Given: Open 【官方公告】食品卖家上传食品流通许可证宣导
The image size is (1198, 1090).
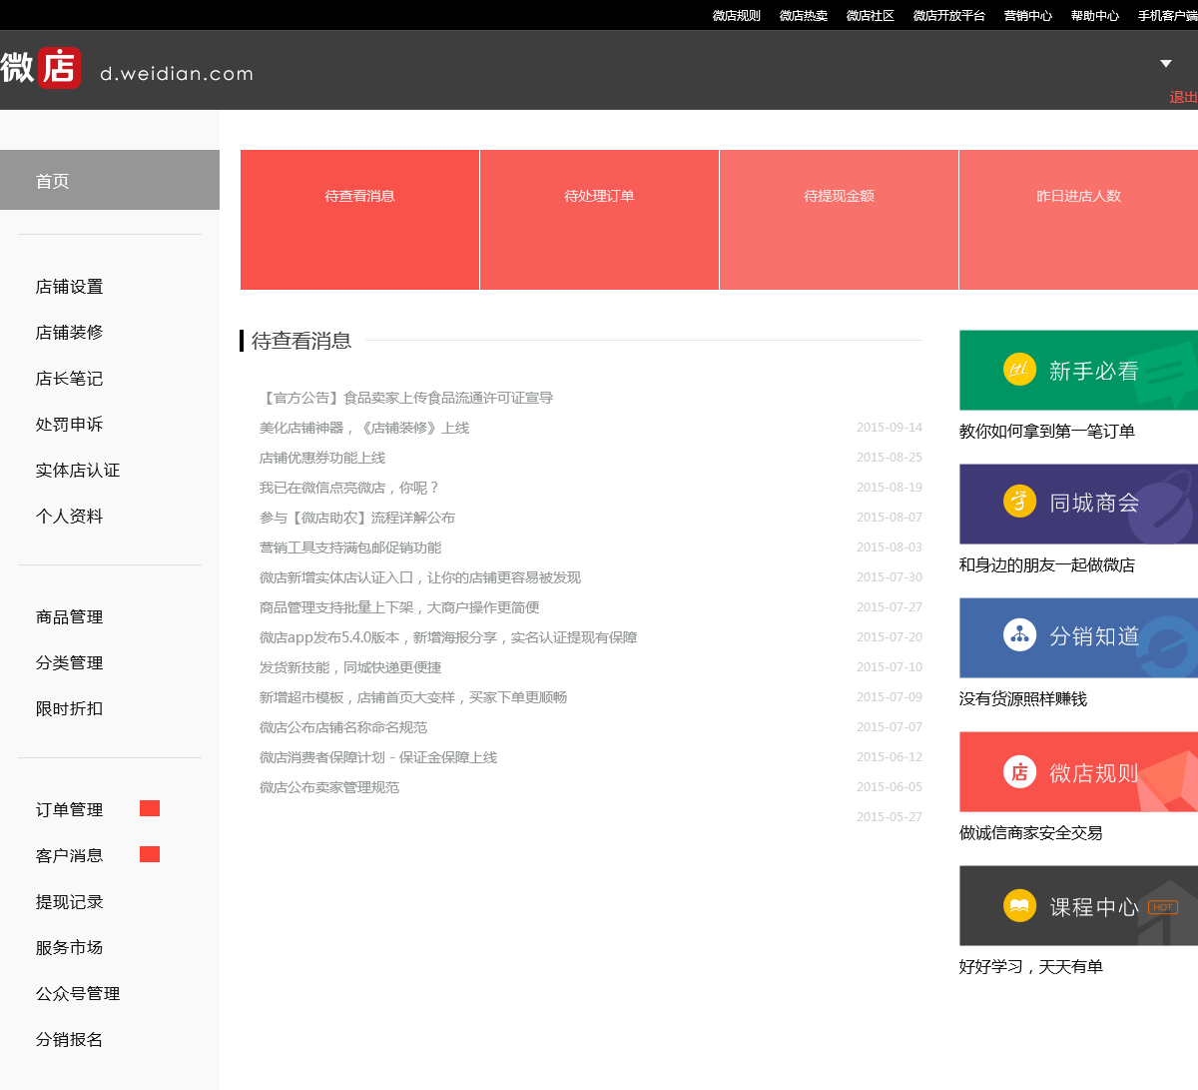Looking at the screenshot, I should click(406, 398).
